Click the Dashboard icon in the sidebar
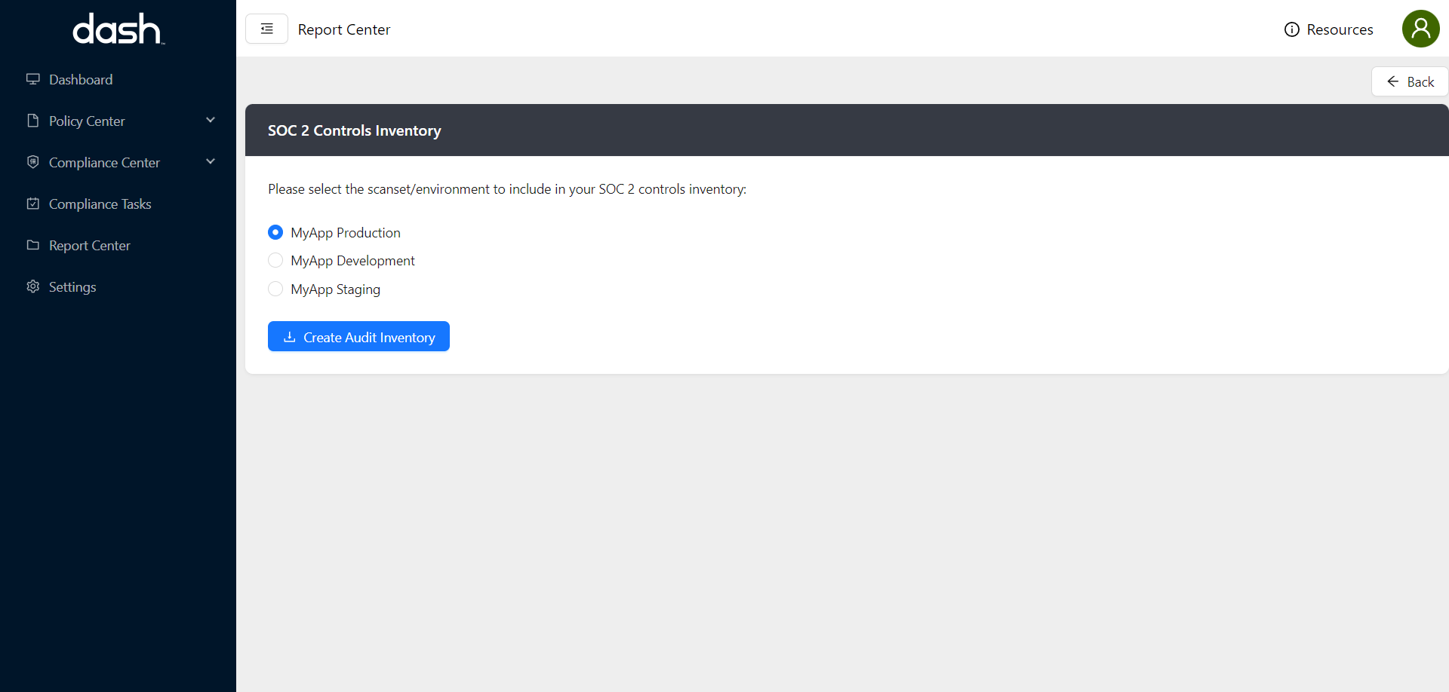Image resolution: width=1449 pixels, height=692 pixels. pyautogui.click(x=33, y=78)
